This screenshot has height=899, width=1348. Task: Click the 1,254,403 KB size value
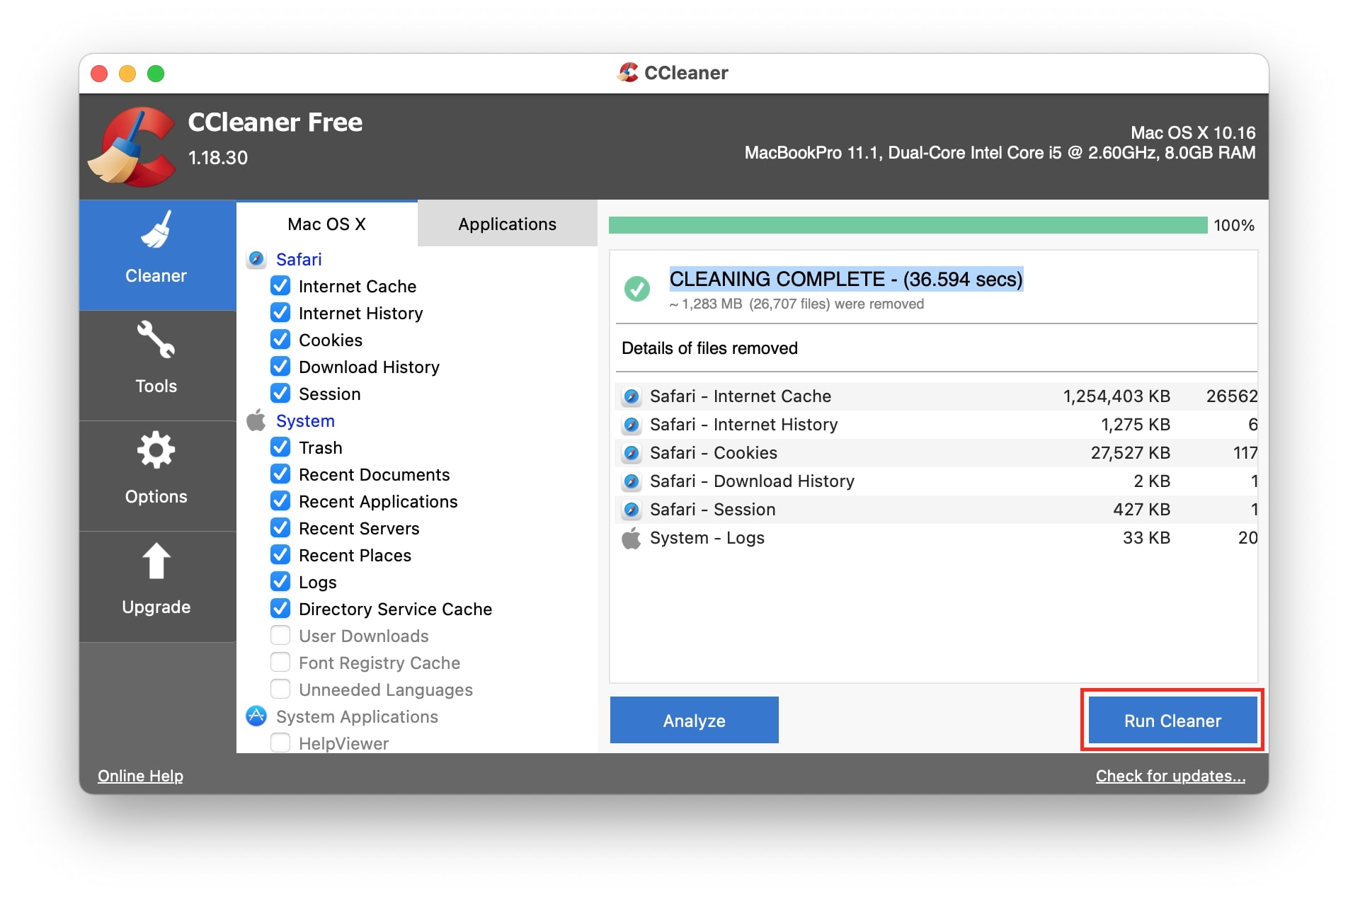pyautogui.click(x=1116, y=396)
